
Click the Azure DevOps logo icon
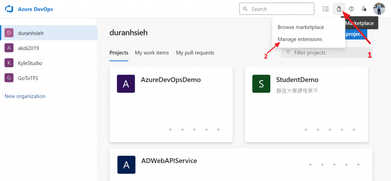(x=9, y=9)
